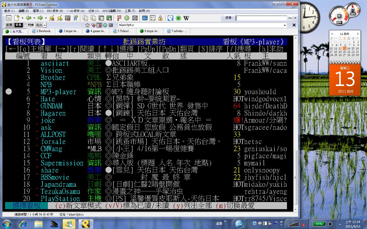Image resolution: width=367 pixels, height=229 pixels.
Task: Open the ANSI編輯 (N) menu
Action: (x=112, y=11)
